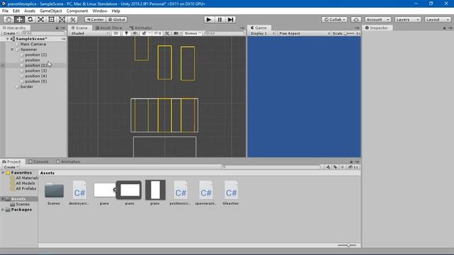454x255 pixels.
Task: Select position (2) in Hierarchy
Action: tap(36, 55)
